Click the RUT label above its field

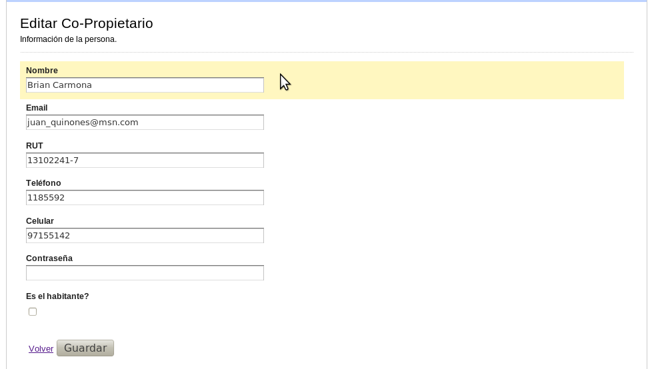tap(34, 146)
